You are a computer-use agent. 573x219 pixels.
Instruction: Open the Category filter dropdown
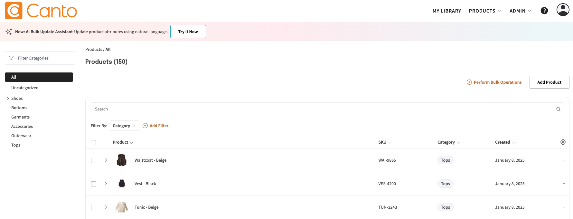tap(125, 126)
